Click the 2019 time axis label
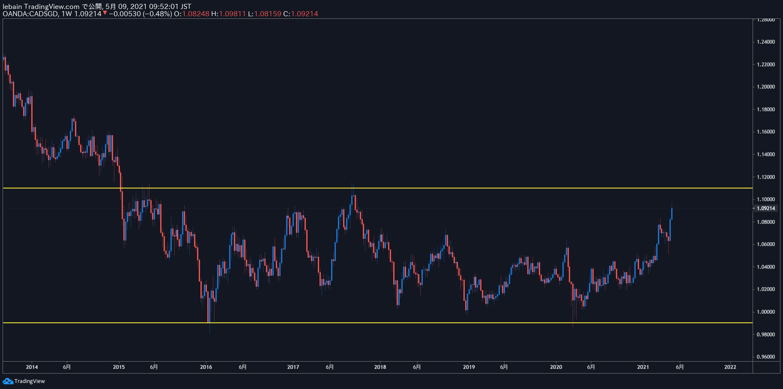The width and height of the screenshot is (783, 389). click(x=469, y=367)
